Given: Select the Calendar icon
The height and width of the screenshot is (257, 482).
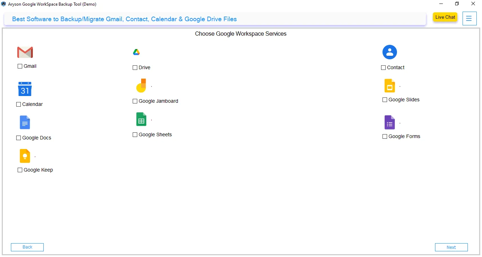Looking at the screenshot, I should coord(25,89).
